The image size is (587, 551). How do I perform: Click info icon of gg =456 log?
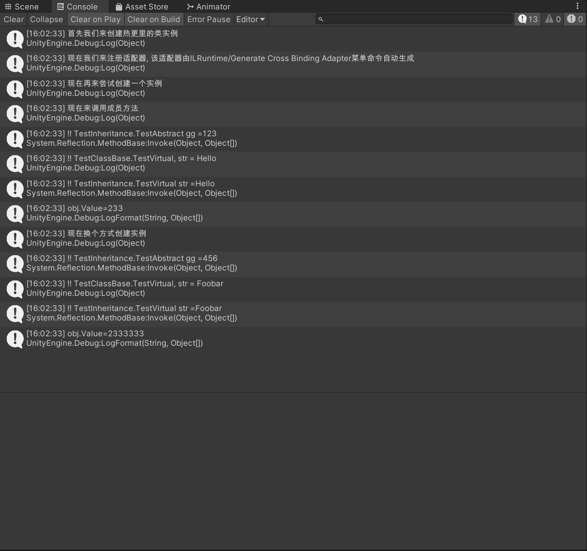15,264
